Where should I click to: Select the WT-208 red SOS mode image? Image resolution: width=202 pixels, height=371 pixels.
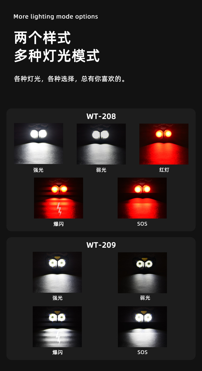tap(142, 198)
